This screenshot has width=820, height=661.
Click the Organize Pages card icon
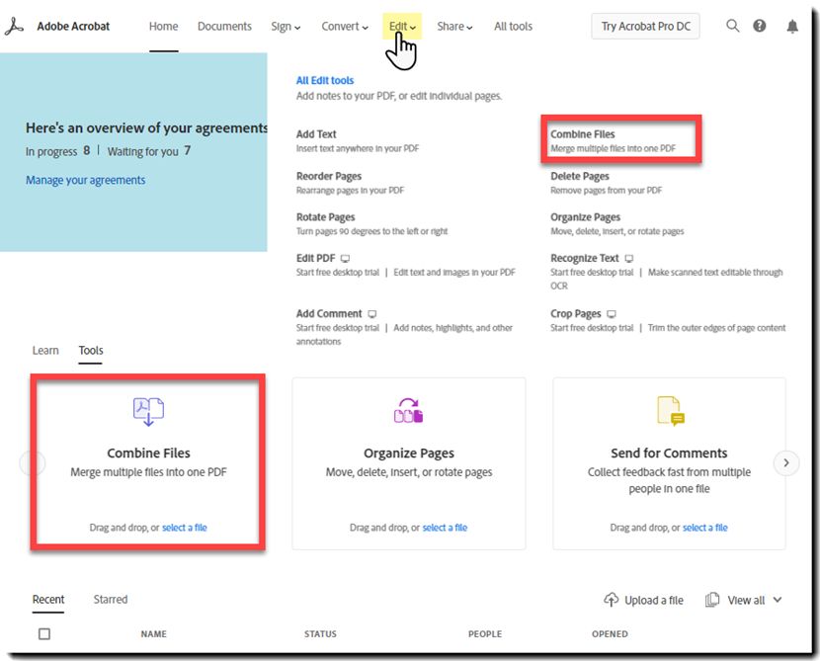[408, 410]
